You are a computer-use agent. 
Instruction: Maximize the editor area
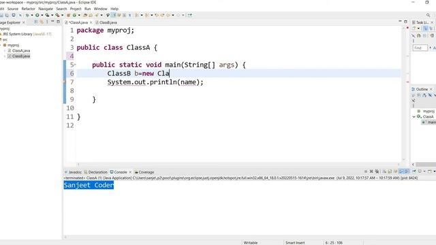pyautogui.click(x=406, y=21)
